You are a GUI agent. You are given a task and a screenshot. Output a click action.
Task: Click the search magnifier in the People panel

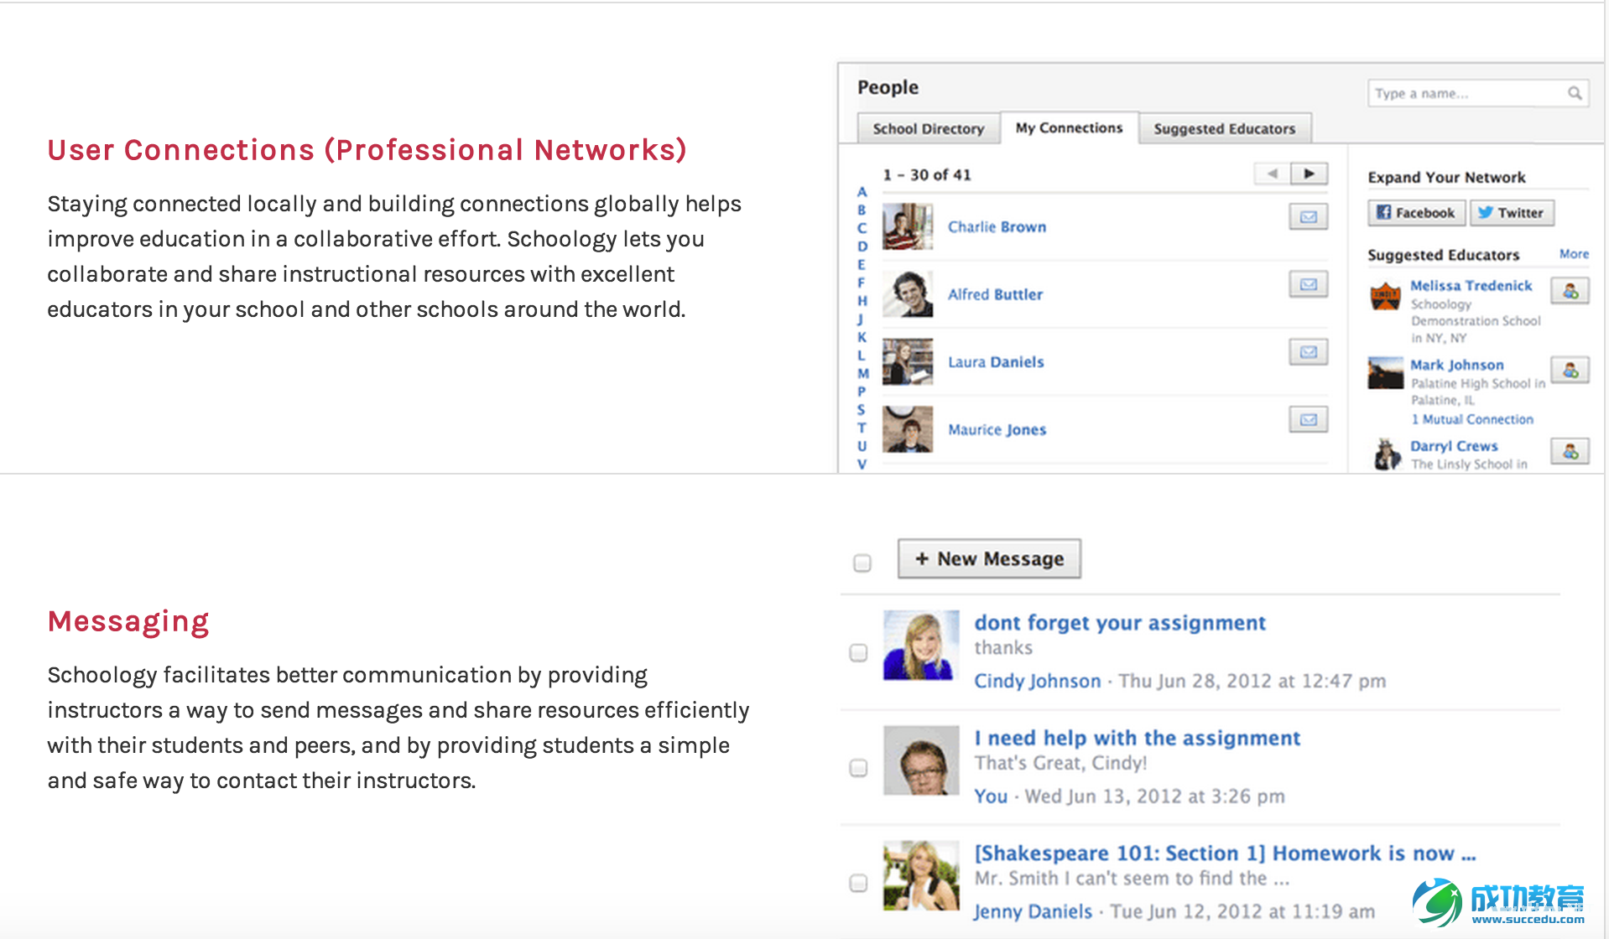point(1575,92)
